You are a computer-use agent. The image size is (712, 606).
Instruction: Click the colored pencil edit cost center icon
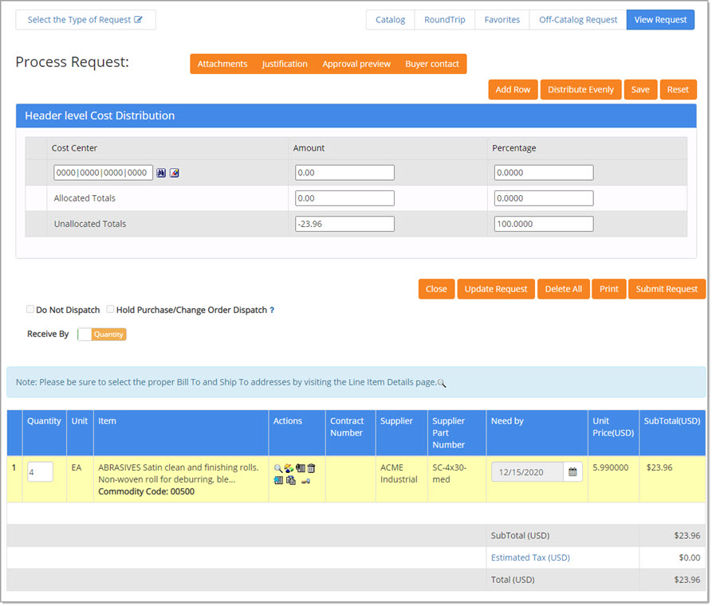pyautogui.click(x=175, y=173)
